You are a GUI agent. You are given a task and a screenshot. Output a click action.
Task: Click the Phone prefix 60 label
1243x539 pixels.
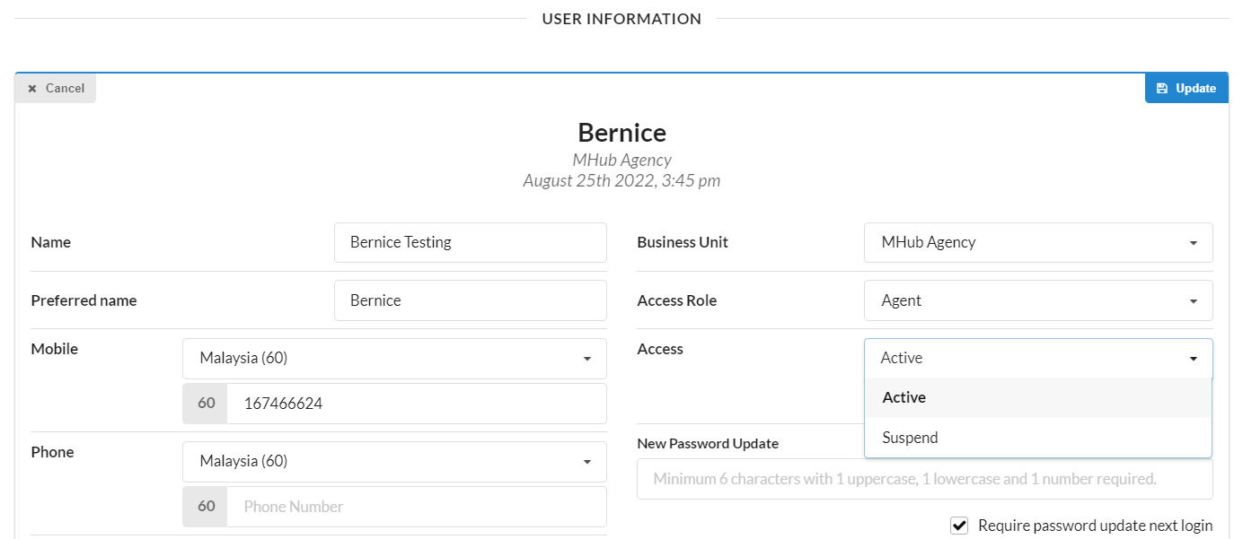[206, 507]
